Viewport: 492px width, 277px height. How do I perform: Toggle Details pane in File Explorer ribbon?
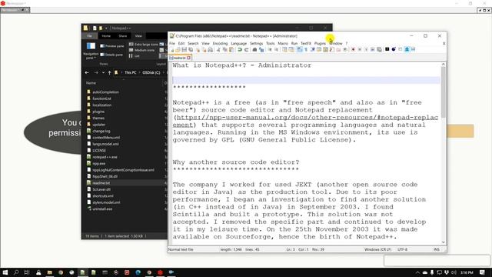(x=111, y=55)
